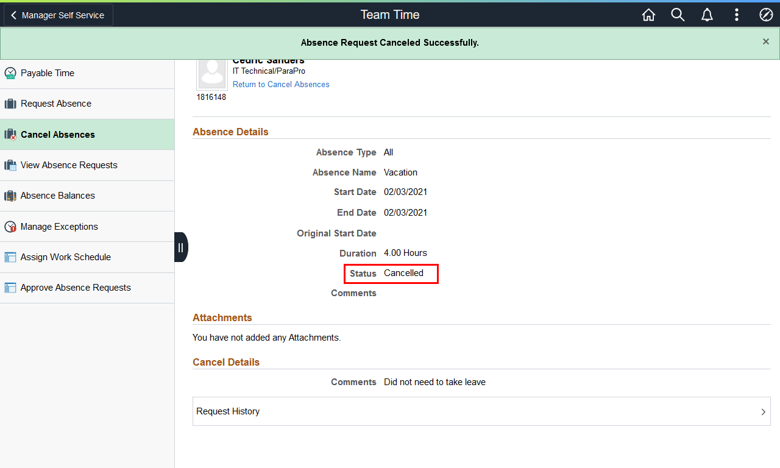Image resolution: width=780 pixels, height=468 pixels.
Task: Click the Assign Work Schedule icon
Action: (x=10, y=257)
